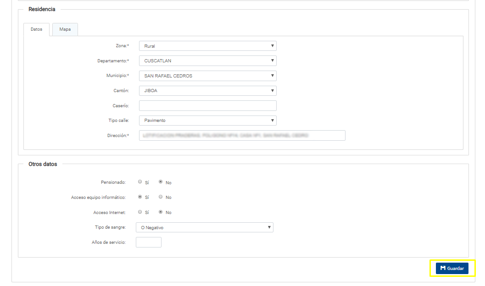Expand the Departamento dropdown showing CUSCATLAN
Viewport: 485px width, 286px height.
pos(207,61)
